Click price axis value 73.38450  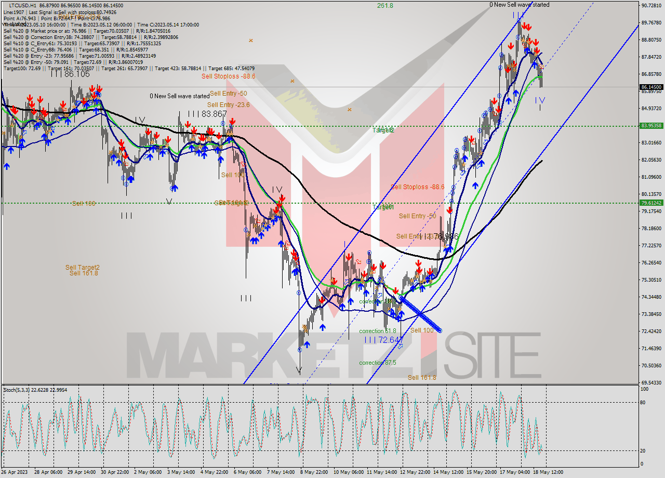(651, 314)
